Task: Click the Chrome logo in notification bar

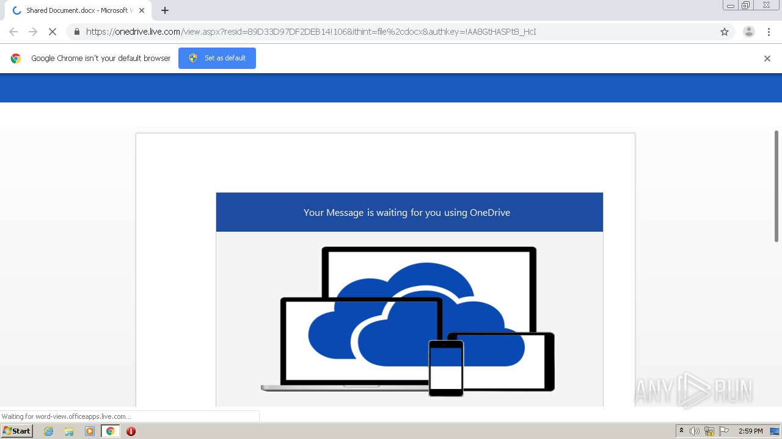Action: (16, 59)
